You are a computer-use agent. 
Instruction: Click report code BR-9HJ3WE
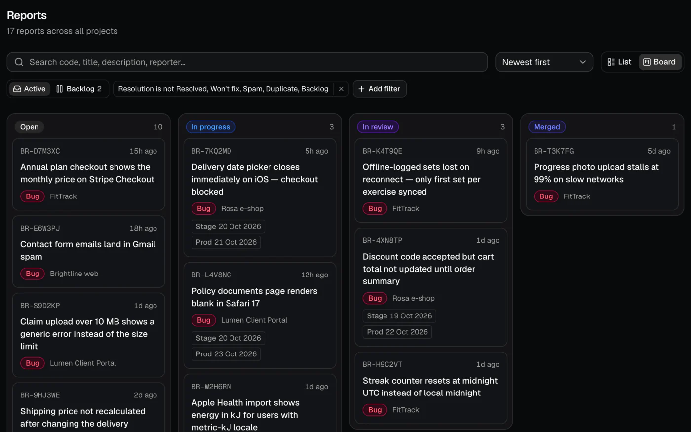pyautogui.click(x=40, y=395)
